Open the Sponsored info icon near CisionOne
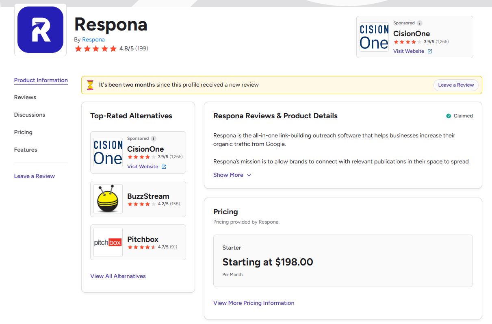The height and width of the screenshot is (324, 492). [x=420, y=23]
